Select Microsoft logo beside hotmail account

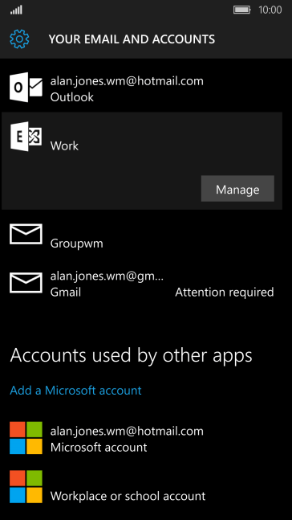(x=26, y=438)
